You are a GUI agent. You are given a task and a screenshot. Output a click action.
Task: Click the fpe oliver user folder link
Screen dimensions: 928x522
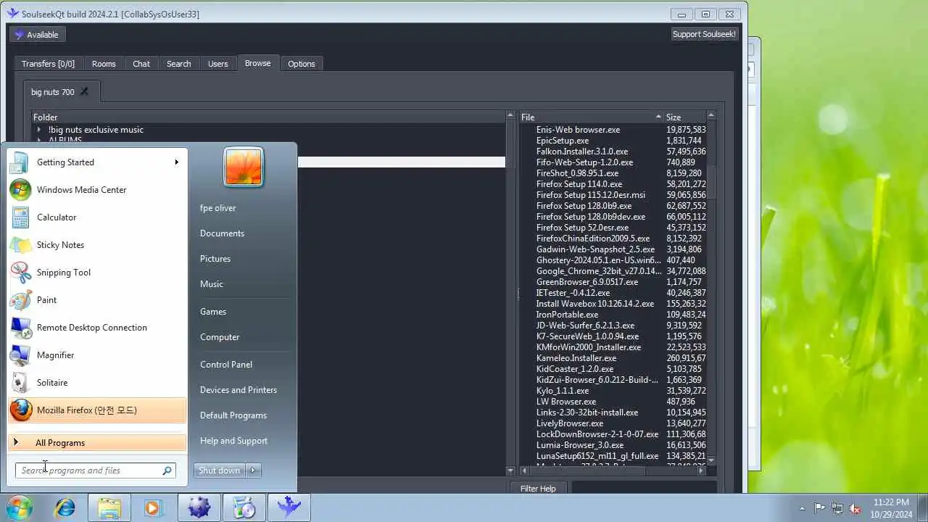point(218,208)
